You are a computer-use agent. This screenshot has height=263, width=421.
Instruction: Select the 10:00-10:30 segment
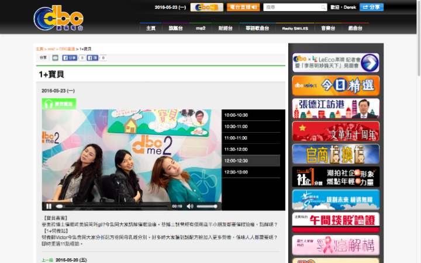point(251,115)
